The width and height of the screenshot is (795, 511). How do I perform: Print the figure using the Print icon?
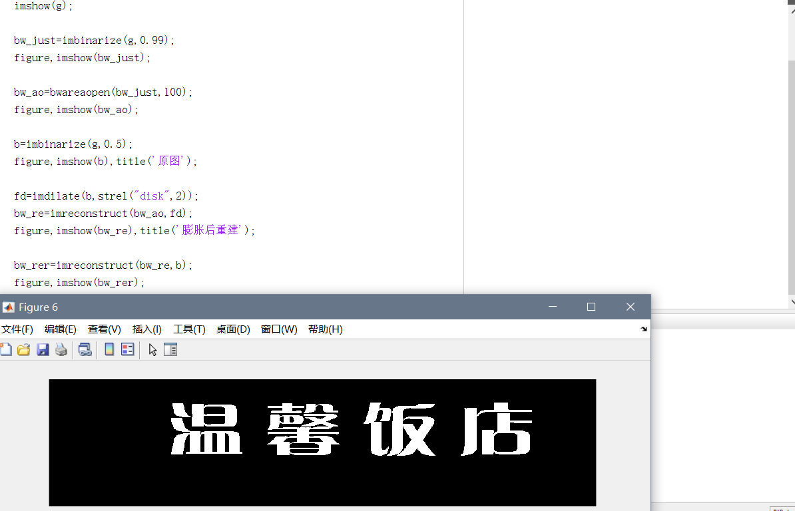pos(61,349)
